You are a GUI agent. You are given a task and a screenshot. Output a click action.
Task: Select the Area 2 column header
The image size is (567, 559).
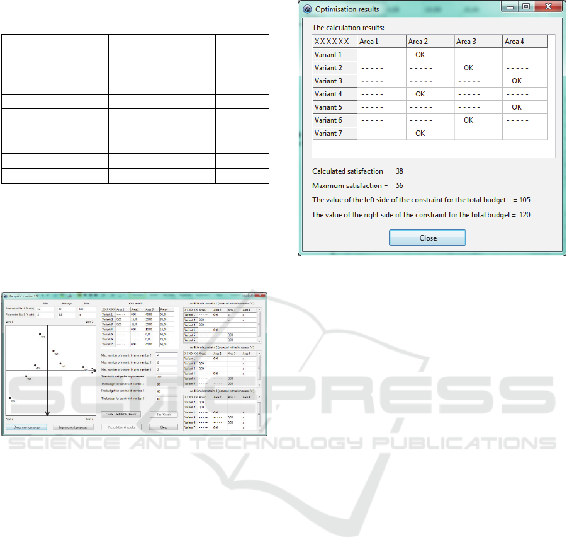tap(430, 42)
